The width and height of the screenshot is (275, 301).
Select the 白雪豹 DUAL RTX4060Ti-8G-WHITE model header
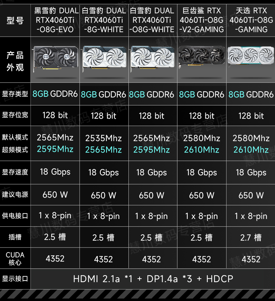tap(104, 20)
